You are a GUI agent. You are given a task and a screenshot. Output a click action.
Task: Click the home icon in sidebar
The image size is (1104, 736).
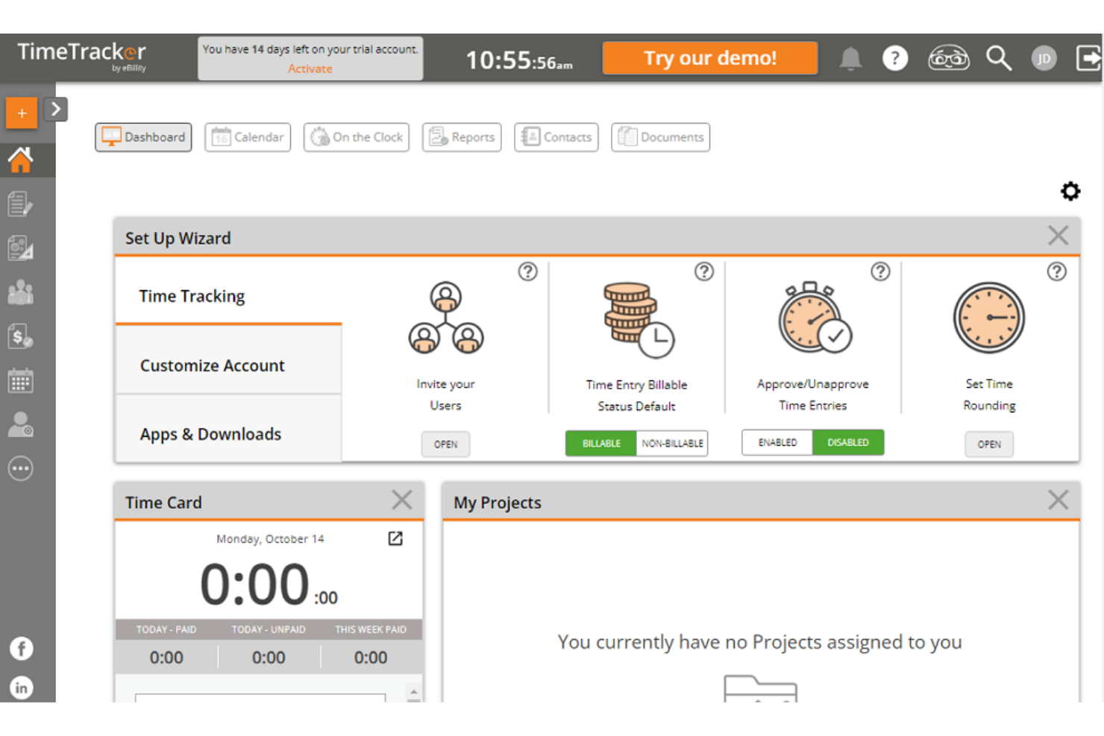coord(21,160)
